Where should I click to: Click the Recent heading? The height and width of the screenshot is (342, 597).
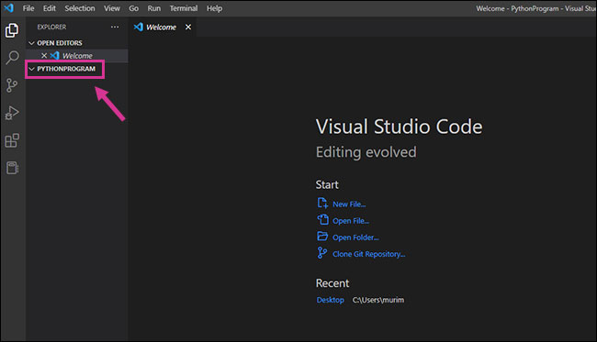coord(332,283)
